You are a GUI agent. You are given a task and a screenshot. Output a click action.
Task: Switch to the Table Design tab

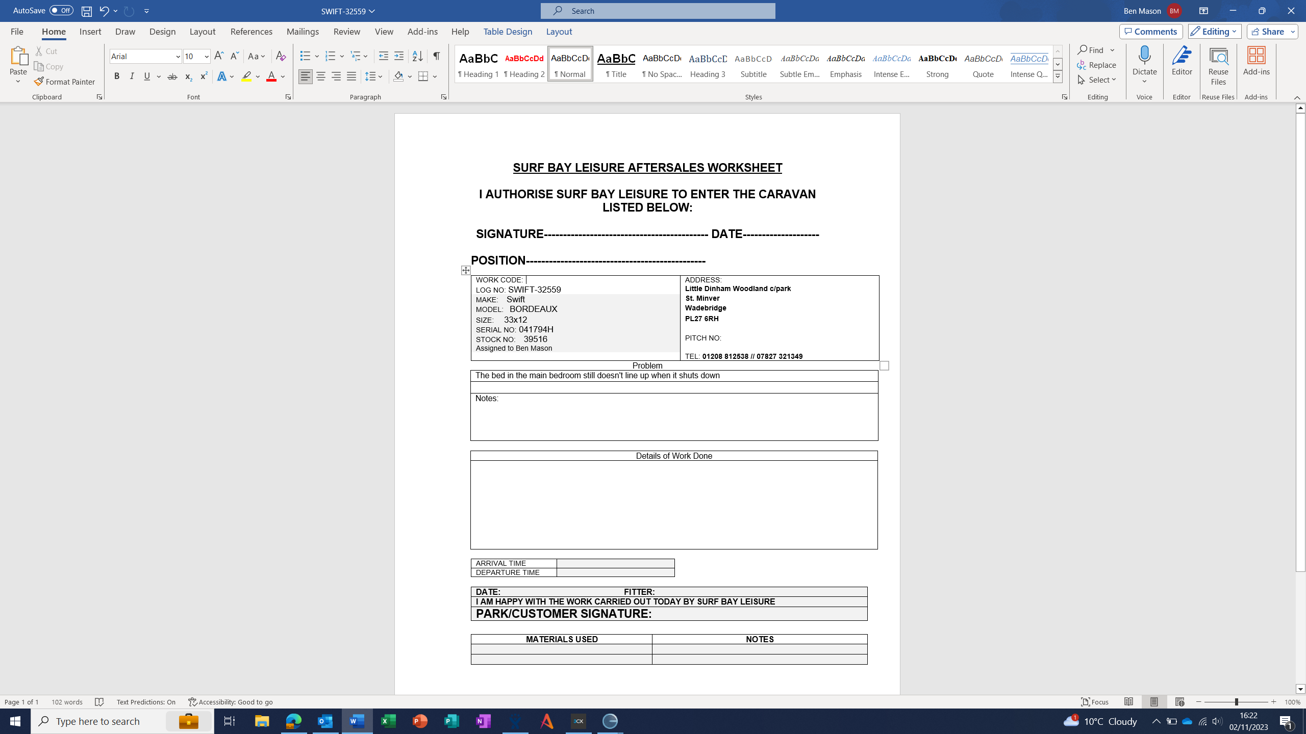(x=507, y=32)
